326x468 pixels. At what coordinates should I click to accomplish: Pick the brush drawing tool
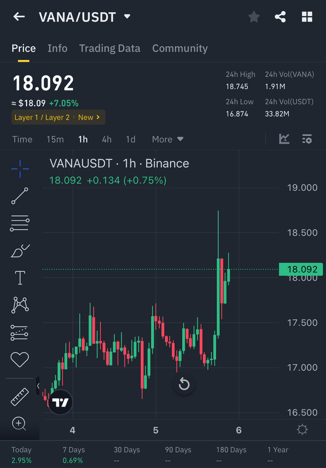coord(20,251)
